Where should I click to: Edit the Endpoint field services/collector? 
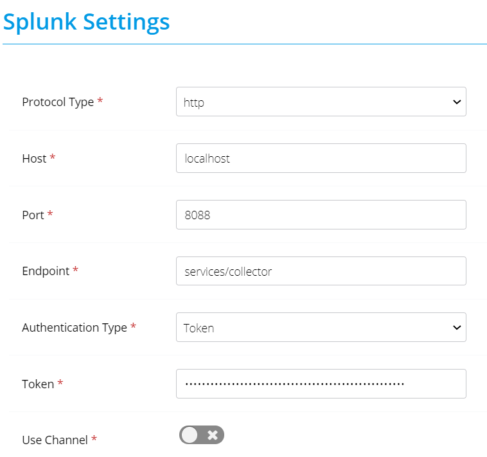click(321, 271)
